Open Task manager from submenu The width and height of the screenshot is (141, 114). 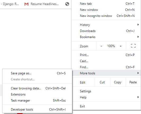(x=37, y=101)
